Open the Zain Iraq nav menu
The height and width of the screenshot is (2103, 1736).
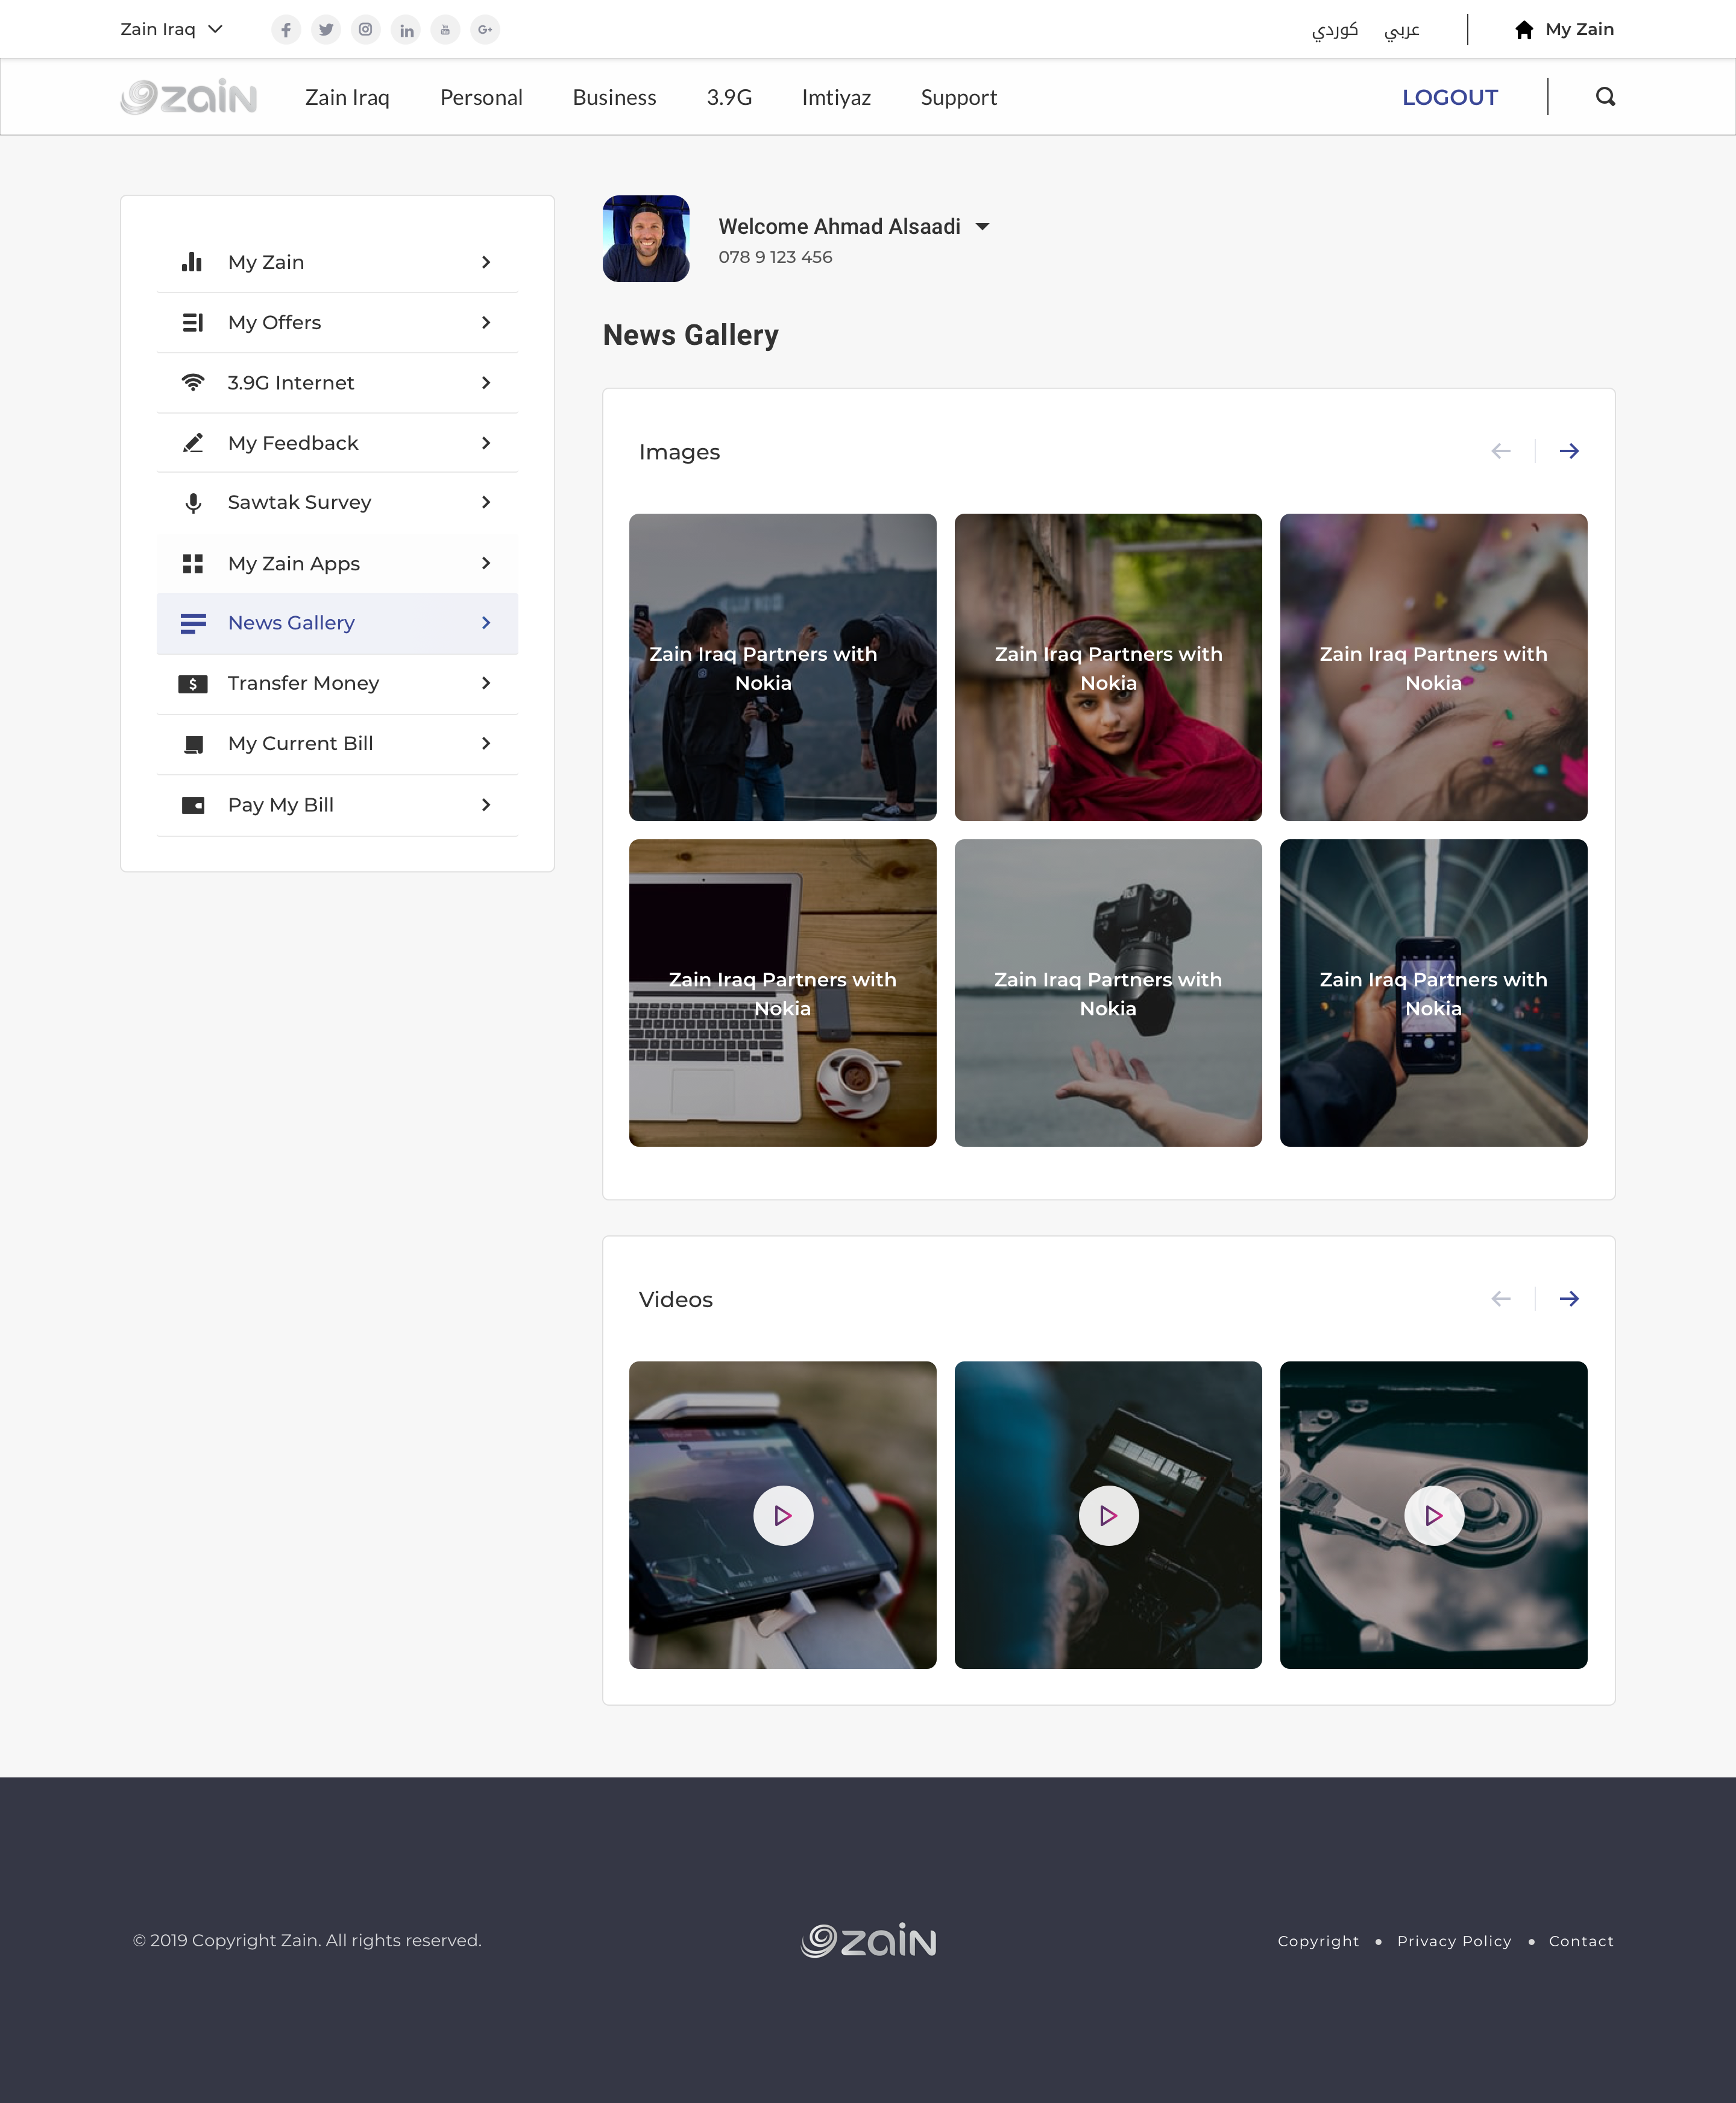point(347,97)
